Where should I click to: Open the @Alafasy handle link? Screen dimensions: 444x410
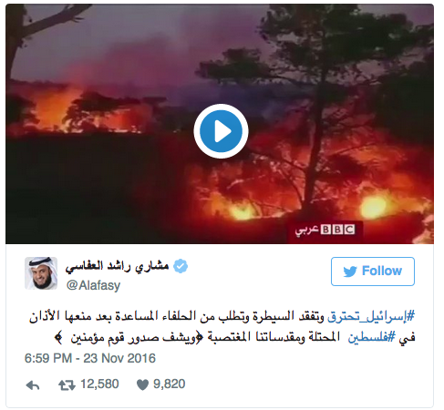coord(93,285)
